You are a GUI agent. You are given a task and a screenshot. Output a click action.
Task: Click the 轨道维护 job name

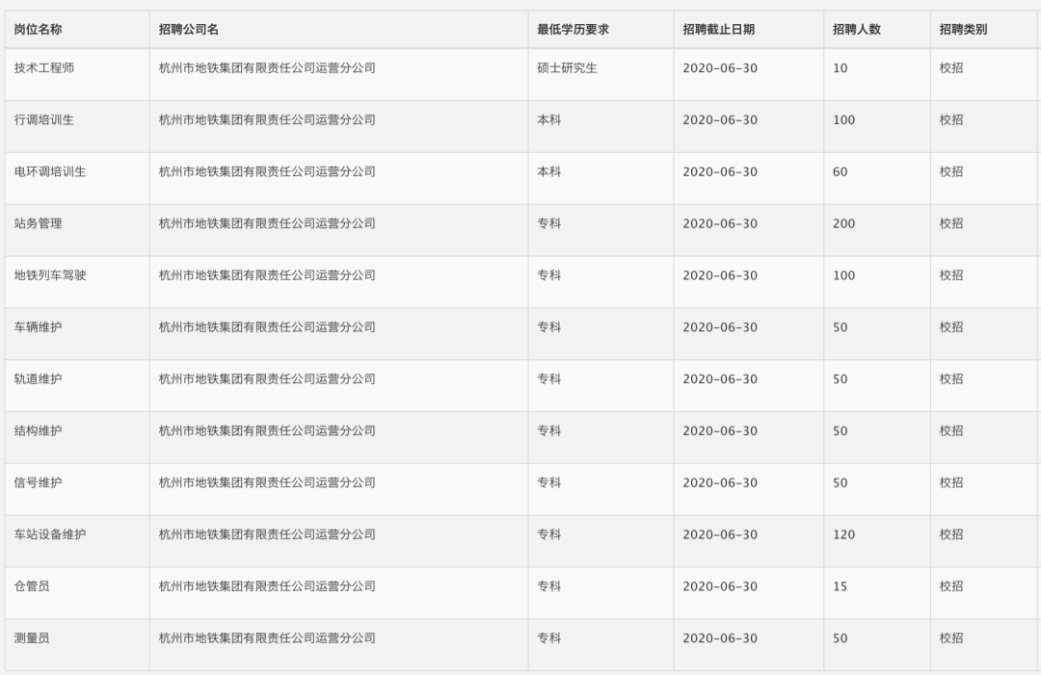tap(39, 379)
